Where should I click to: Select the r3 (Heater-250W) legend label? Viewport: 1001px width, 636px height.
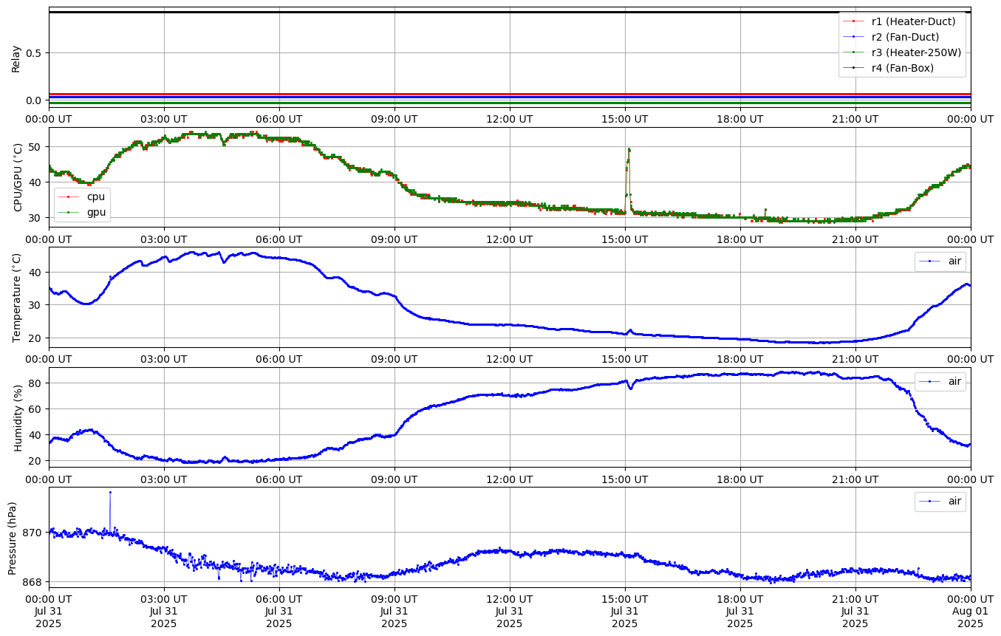[916, 52]
